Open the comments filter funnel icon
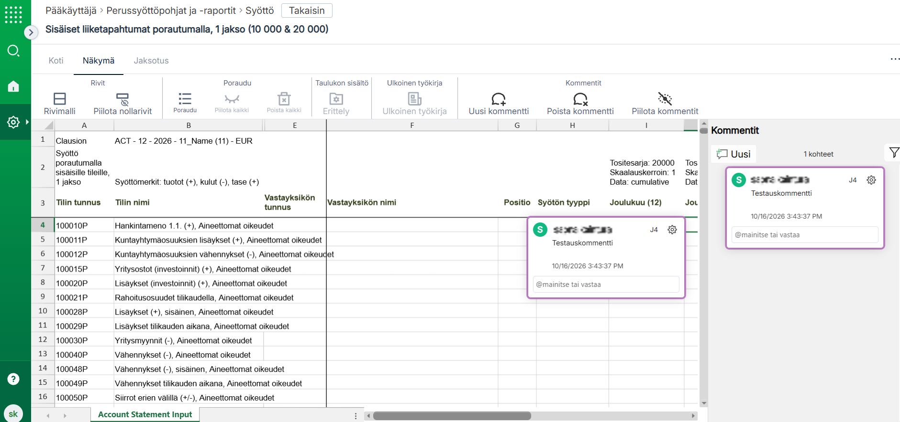 [894, 153]
